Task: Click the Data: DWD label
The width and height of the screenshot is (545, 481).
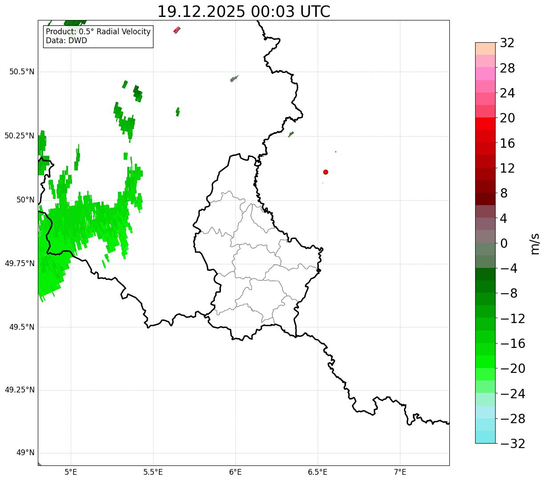Action: point(66,41)
